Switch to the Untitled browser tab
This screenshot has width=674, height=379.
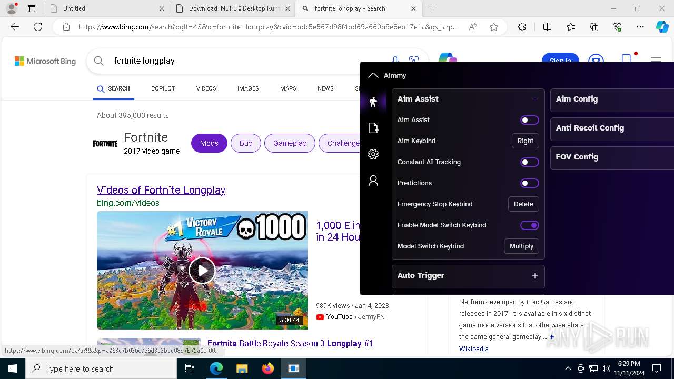pyautogui.click(x=107, y=8)
